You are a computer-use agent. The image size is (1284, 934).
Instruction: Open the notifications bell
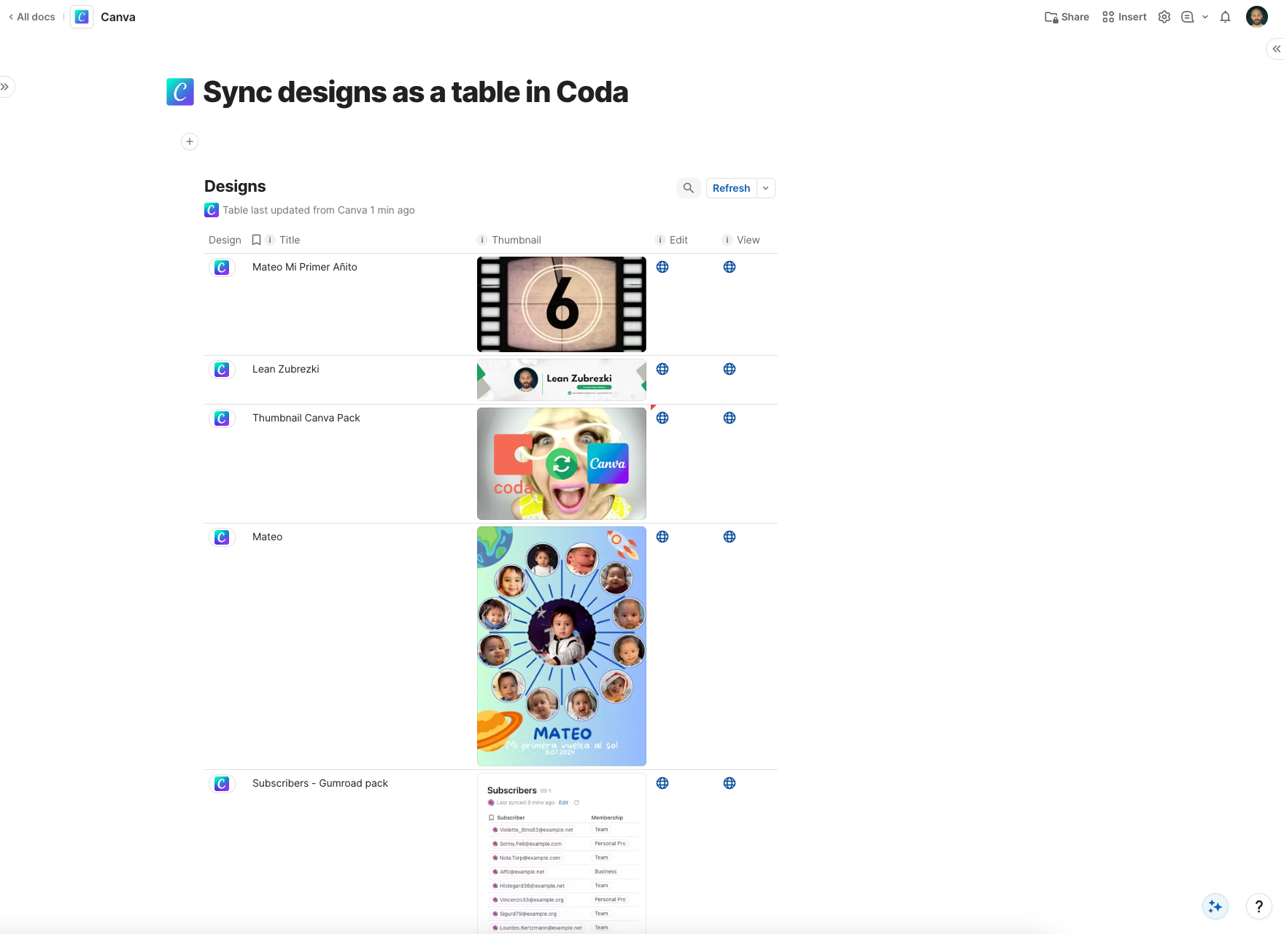coord(1226,17)
